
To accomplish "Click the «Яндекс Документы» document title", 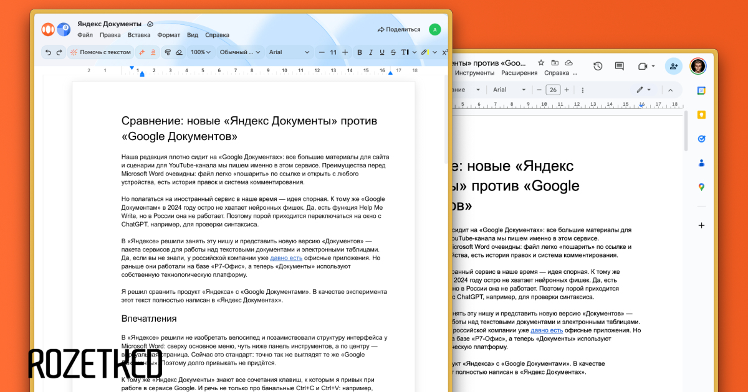I will pos(110,24).
